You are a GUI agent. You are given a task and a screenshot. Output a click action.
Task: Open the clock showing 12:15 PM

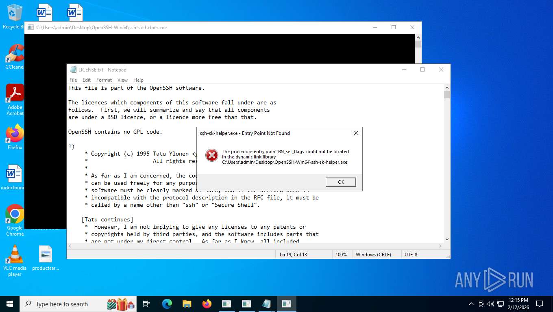(518, 304)
